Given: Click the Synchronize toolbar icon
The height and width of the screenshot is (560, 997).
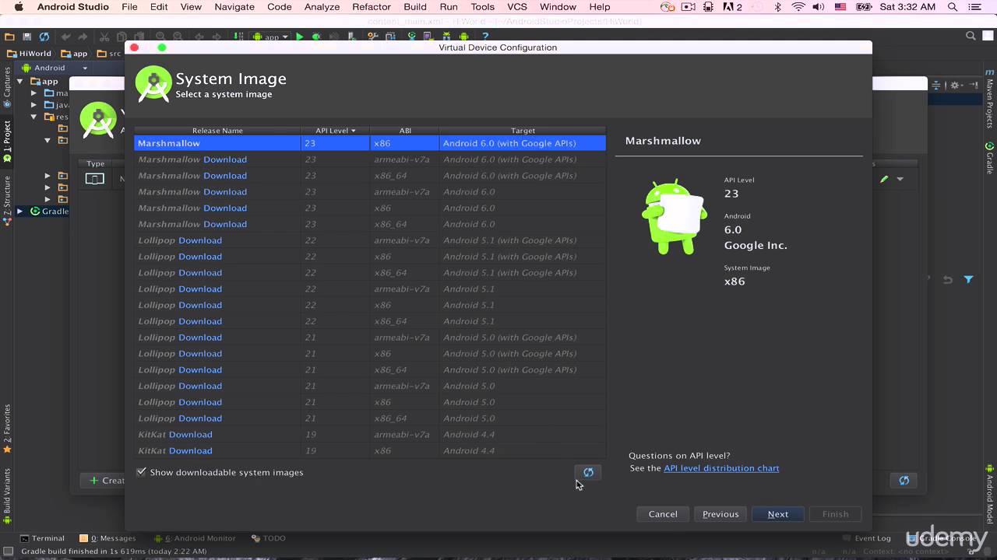Looking at the screenshot, I should click(x=44, y=37).
